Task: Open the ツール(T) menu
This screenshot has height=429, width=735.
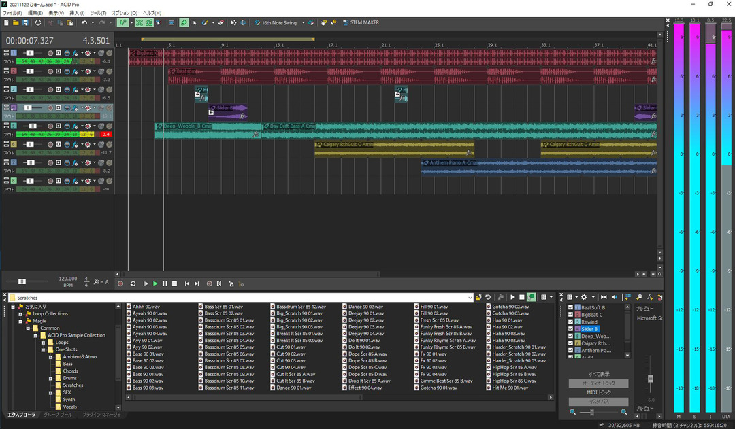Action: click(x=98, y=13)
